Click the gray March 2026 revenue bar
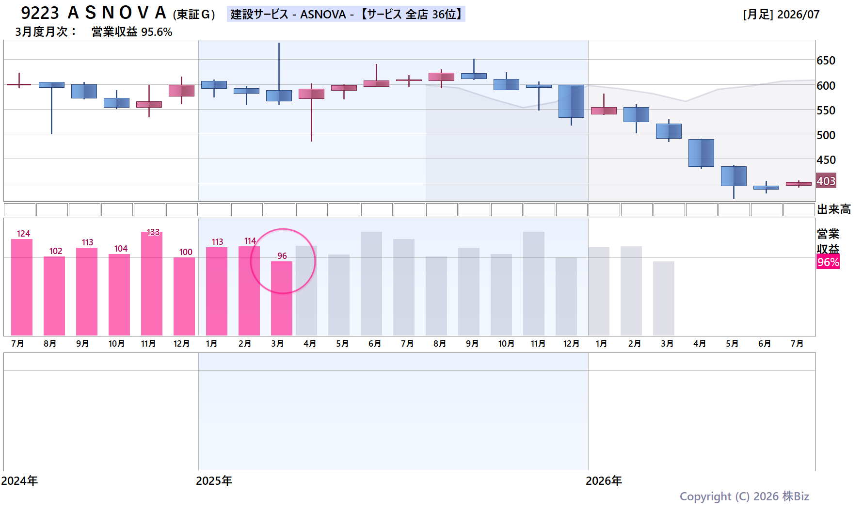 coord(664,298)
